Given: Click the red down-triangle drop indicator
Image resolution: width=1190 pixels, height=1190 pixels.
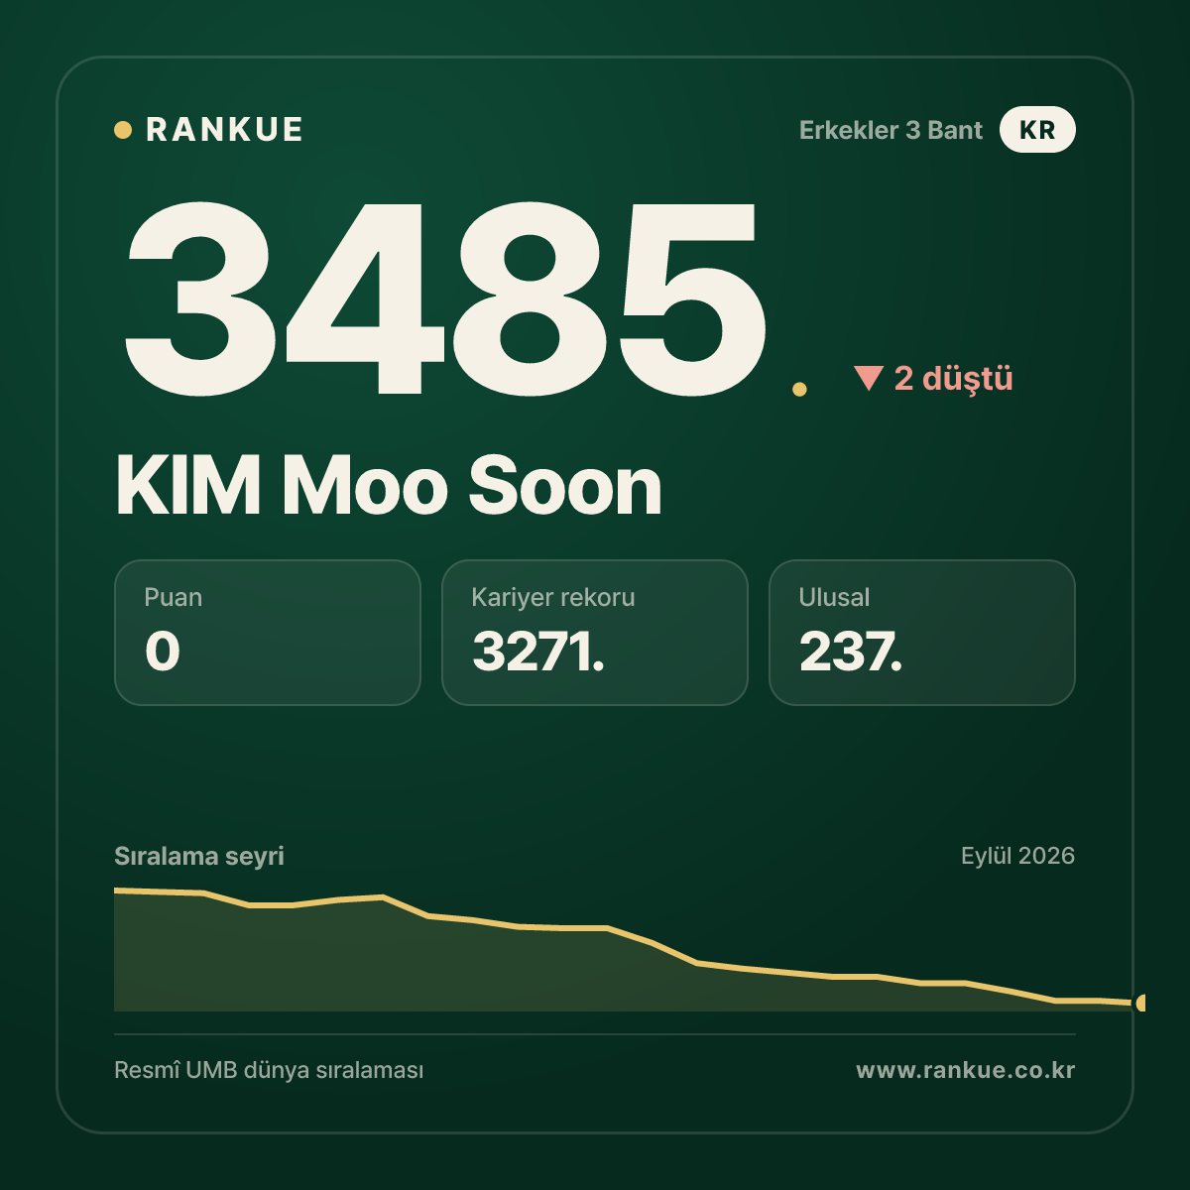Looking at the screenshot, I should (869, 378).
